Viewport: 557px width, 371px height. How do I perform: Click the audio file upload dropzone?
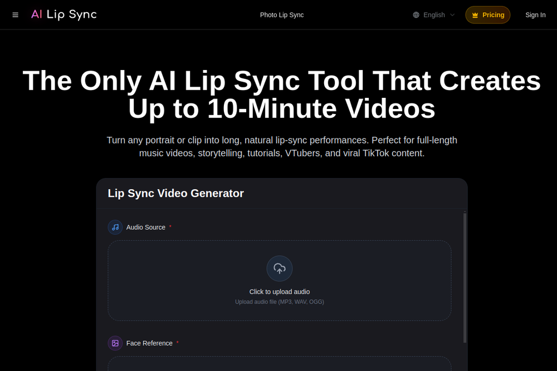tap(279, 280)
